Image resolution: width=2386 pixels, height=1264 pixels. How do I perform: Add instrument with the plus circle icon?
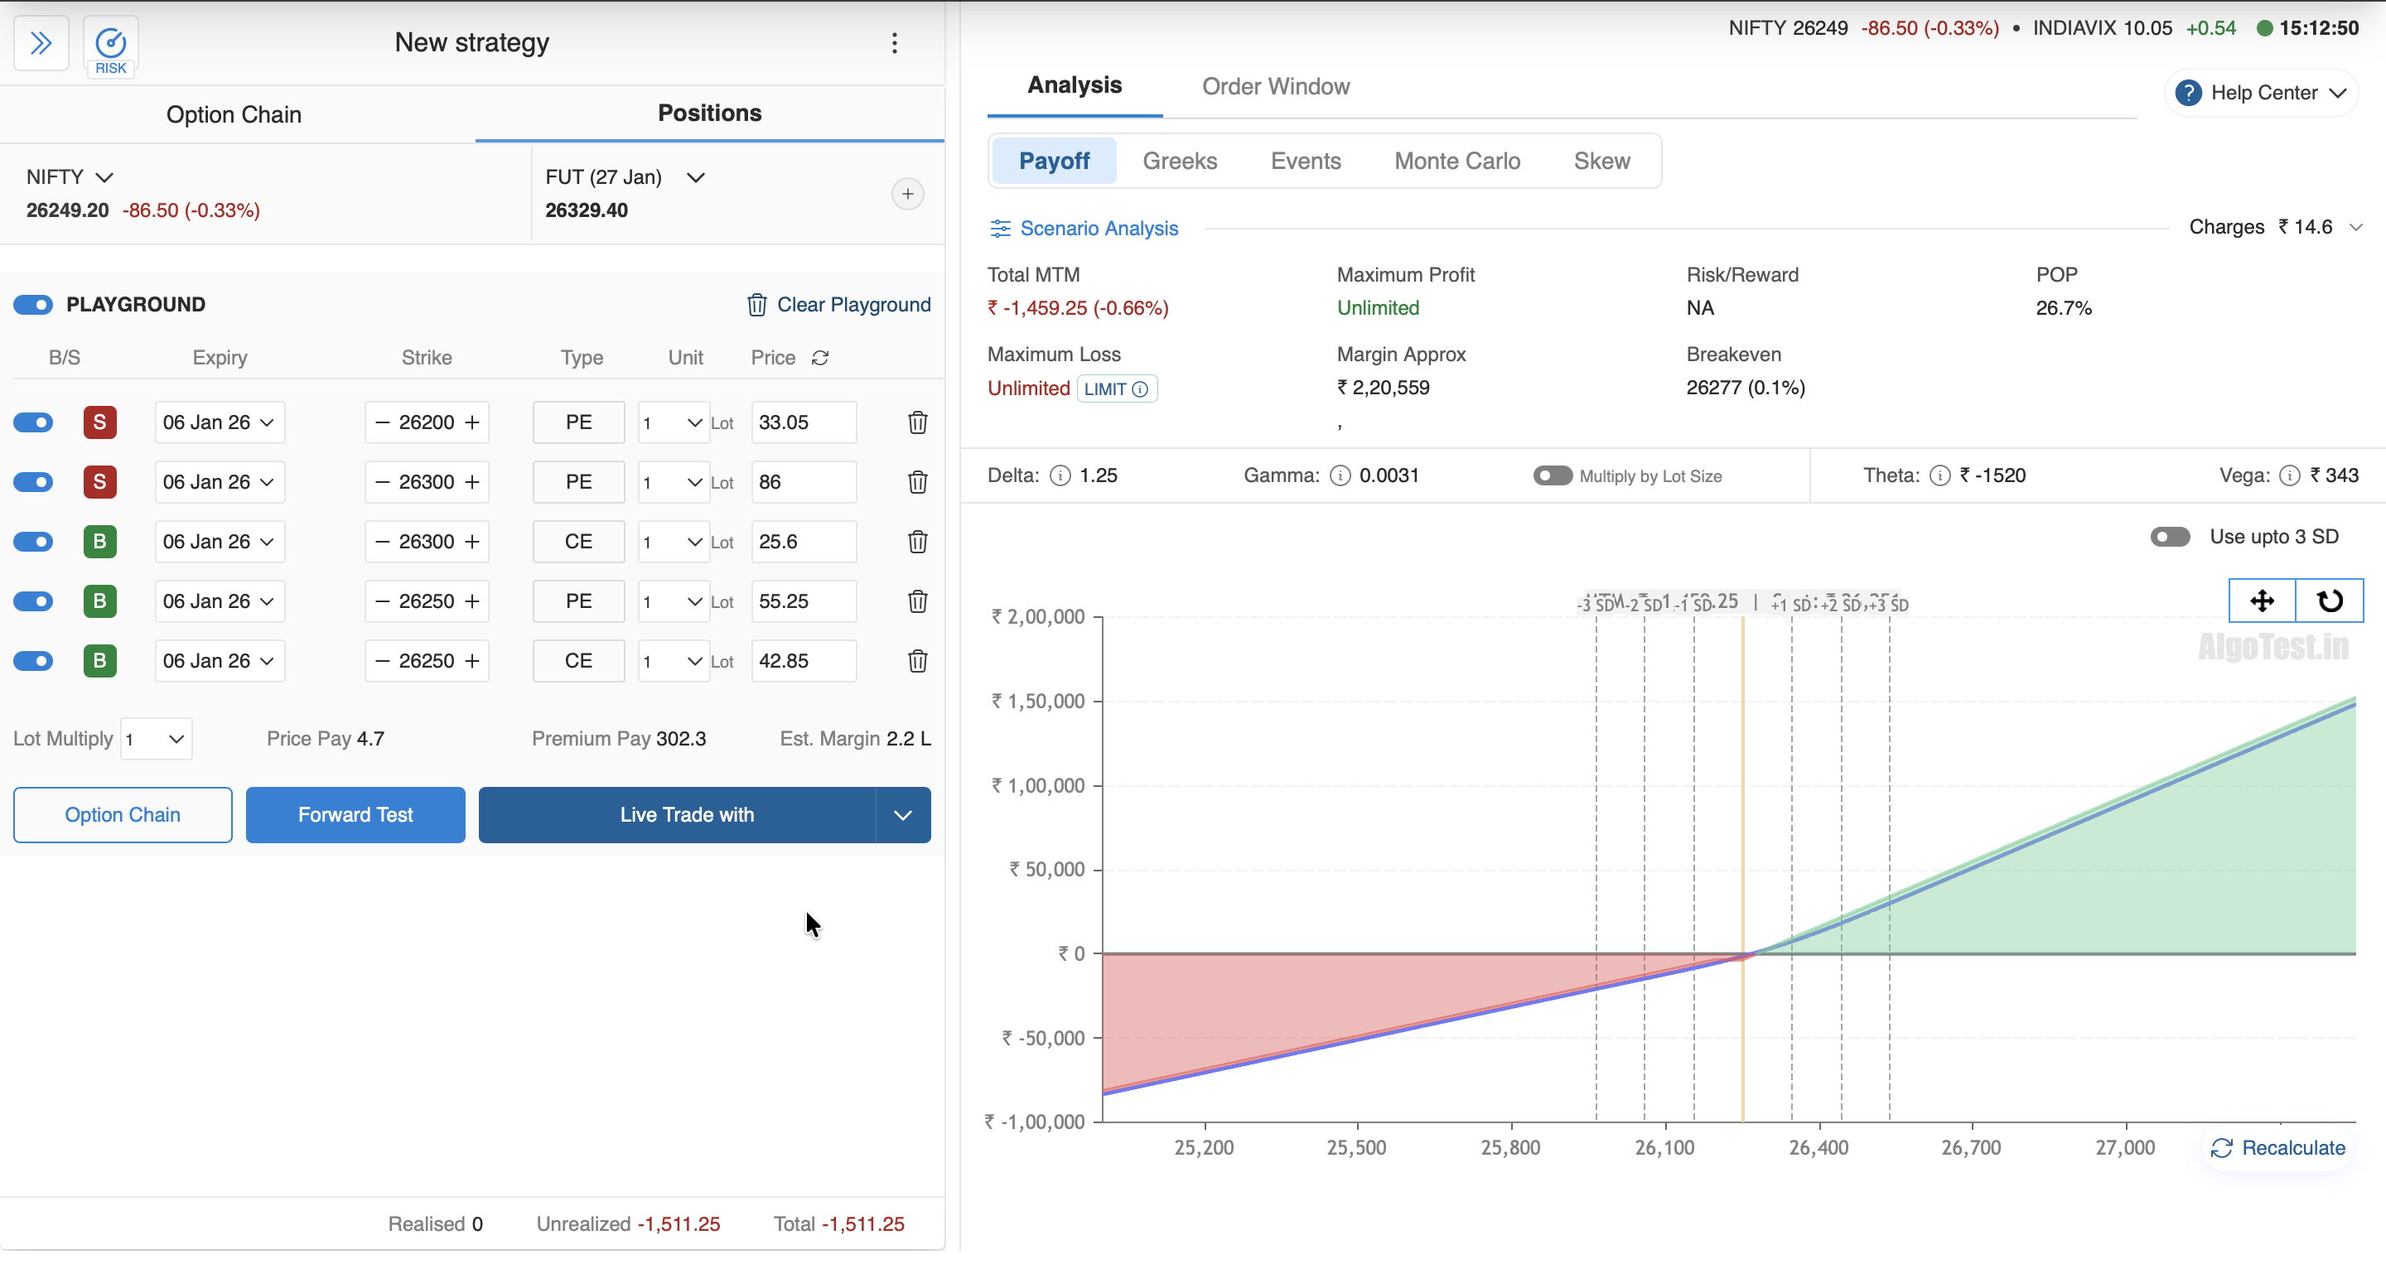tap(907, 194)
